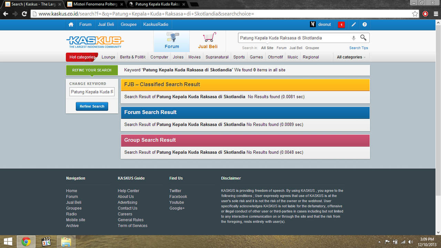This screenshot has height=248, width=441.
Task: Click the Refine Search button
Action: click(x=92, y=106)
